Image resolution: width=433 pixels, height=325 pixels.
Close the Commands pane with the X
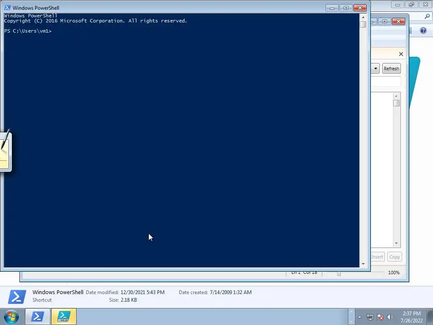click(x=401, y=54)
